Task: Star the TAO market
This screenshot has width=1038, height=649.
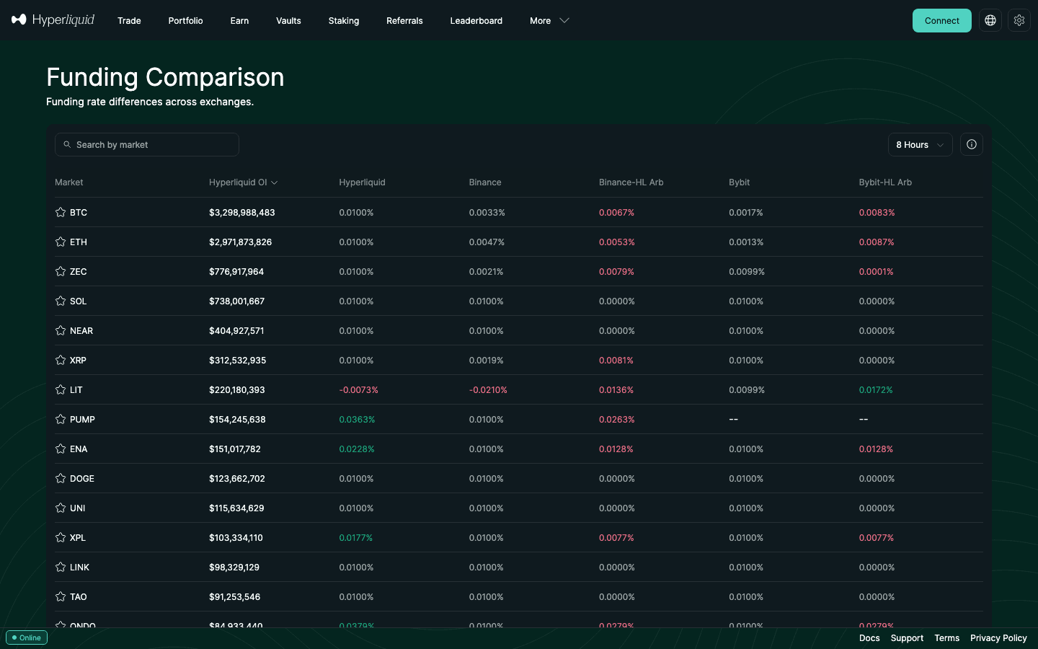Action: click(61, 596)
